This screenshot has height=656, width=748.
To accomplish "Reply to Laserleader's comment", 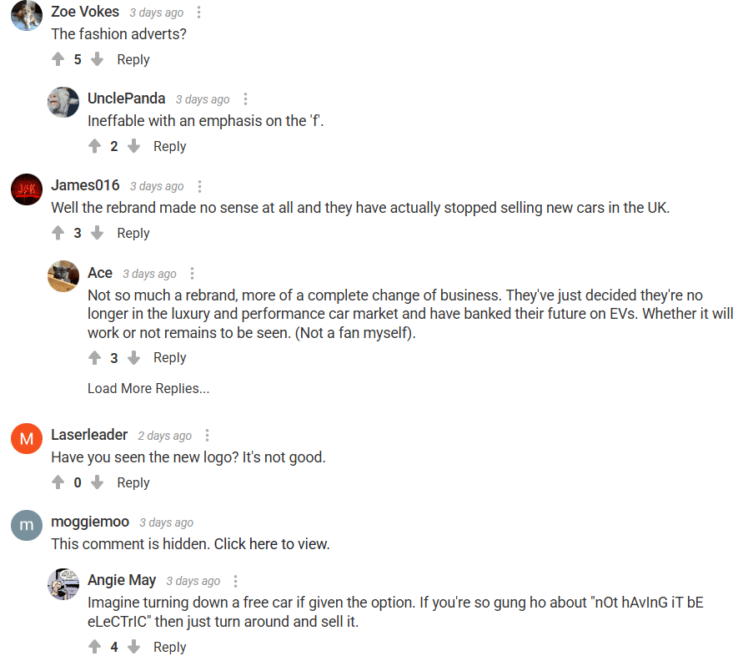I will [133, 482].
